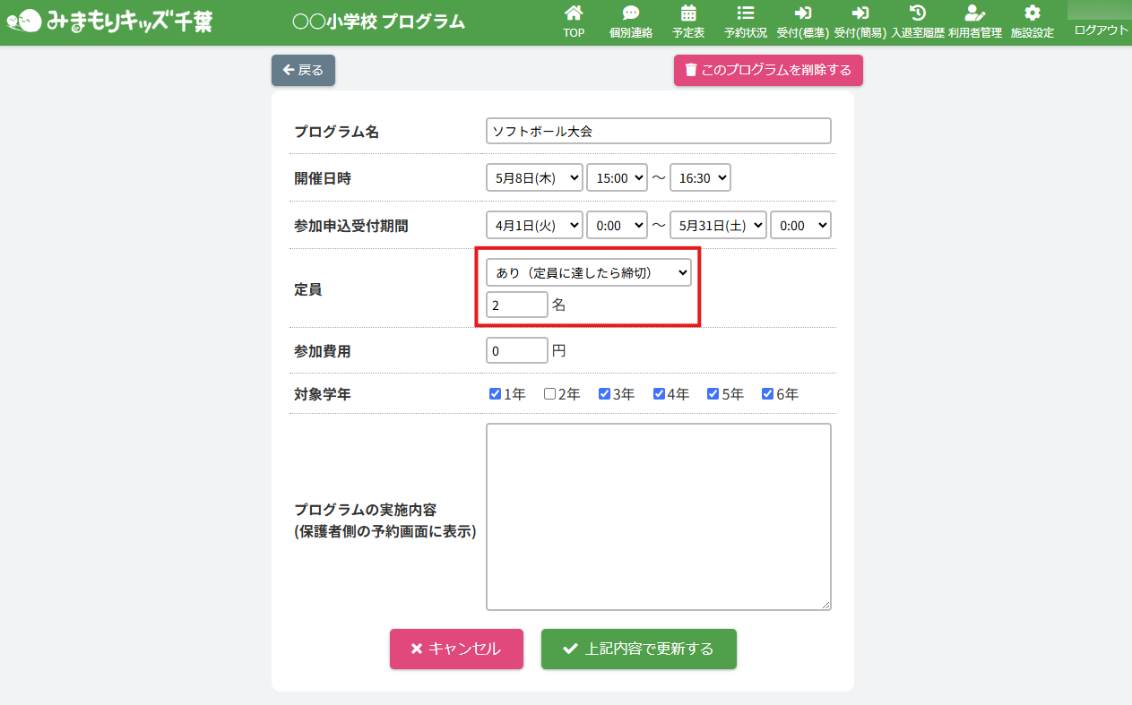This screenshot has width=1132, height=705.
Task: Click the TOP home icon
Action: click(x=574, y=13)
